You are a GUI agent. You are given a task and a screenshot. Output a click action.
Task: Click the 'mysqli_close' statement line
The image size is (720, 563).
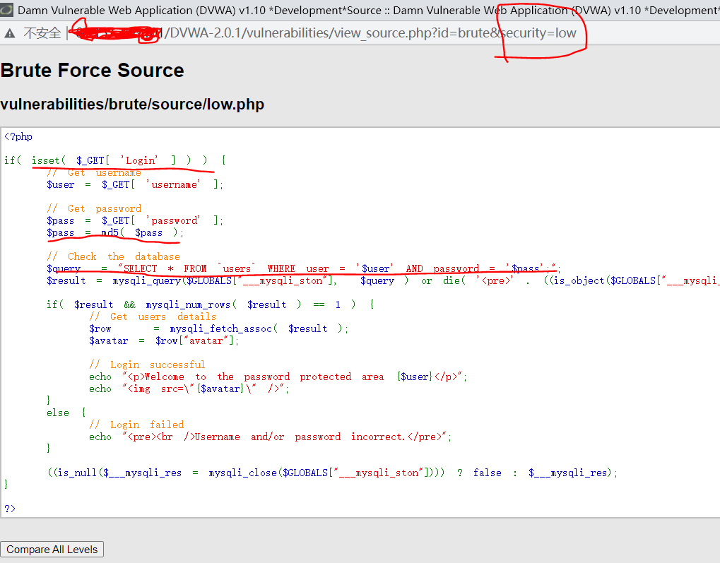click(x=333, y=473)
